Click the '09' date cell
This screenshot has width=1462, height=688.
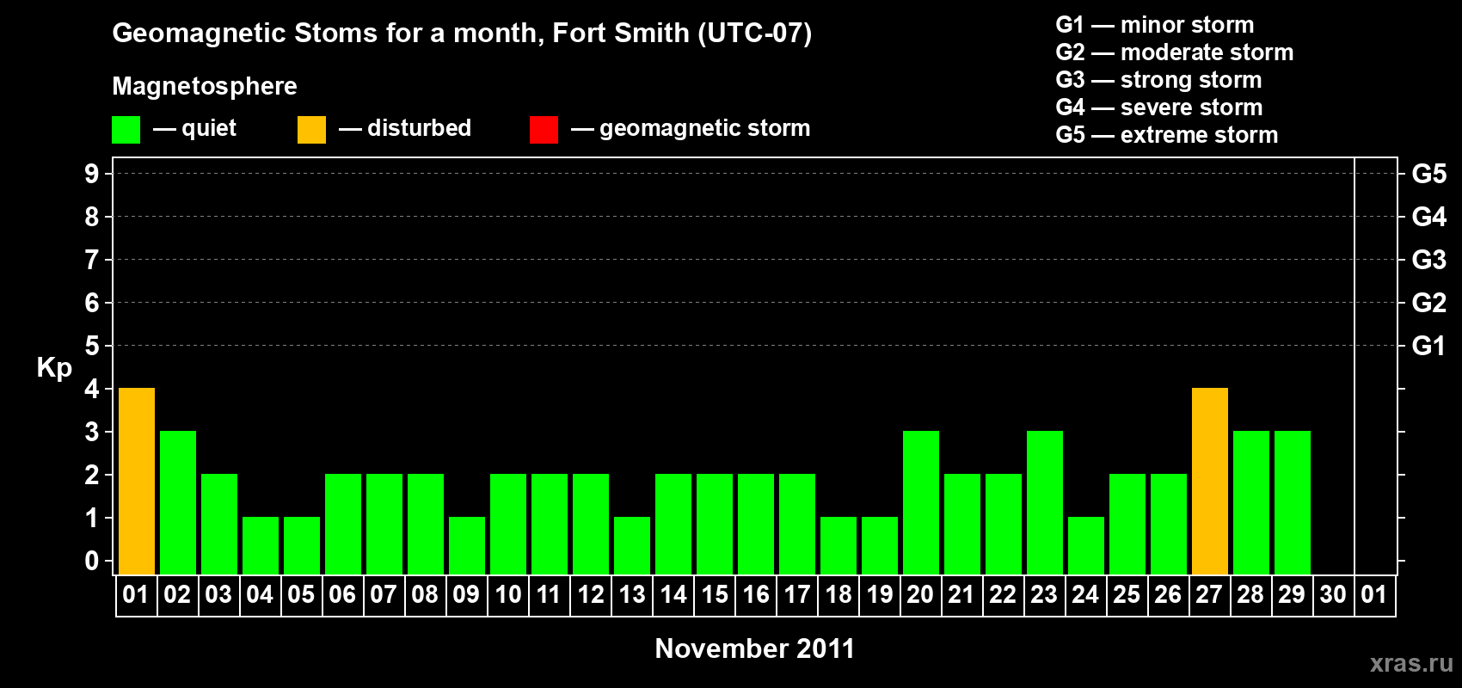click(x=467, y=595)
